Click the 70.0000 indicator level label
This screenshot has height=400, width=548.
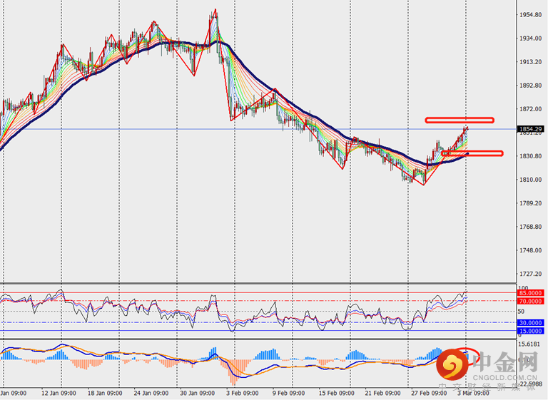click(x=530, y=301)
